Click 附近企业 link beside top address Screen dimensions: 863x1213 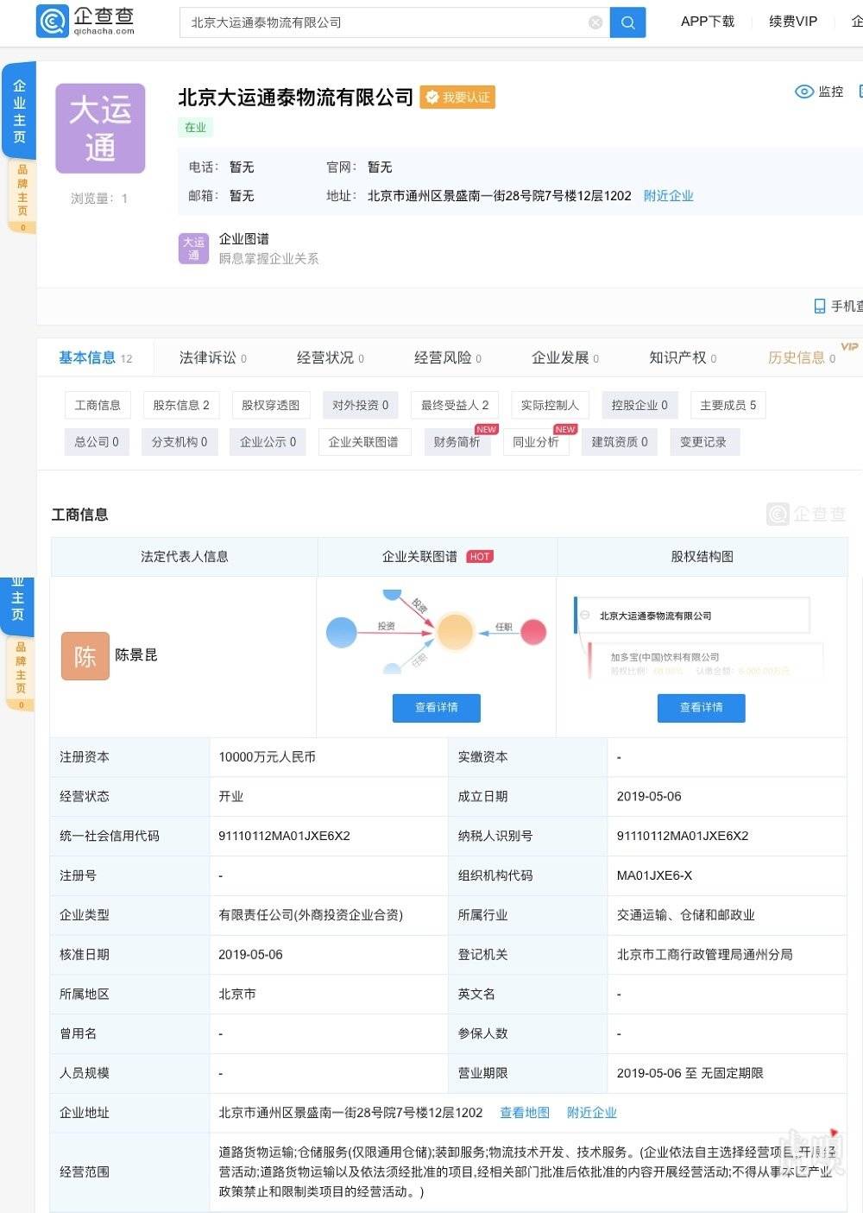click(668, 196)
